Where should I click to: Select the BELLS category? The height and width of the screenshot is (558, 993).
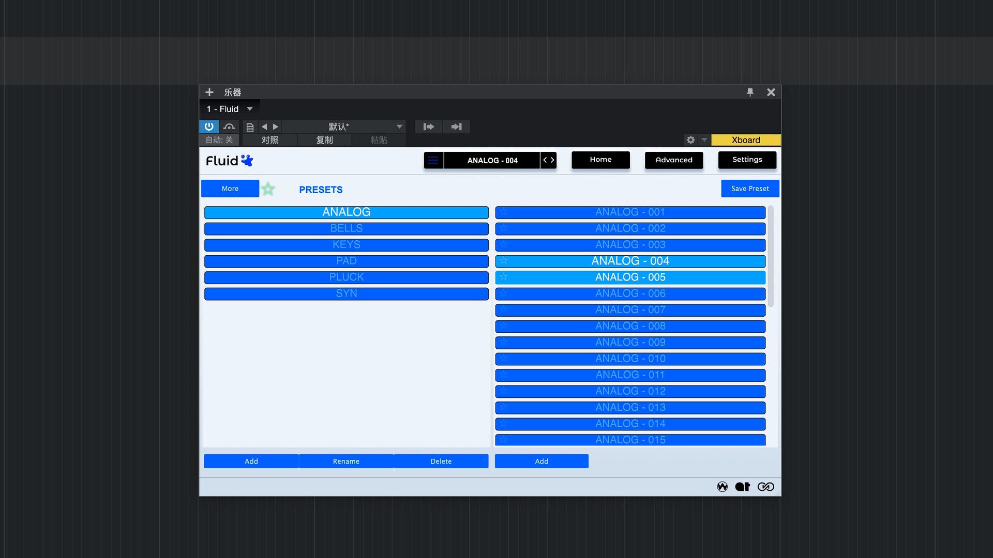[x=347, y=228]
